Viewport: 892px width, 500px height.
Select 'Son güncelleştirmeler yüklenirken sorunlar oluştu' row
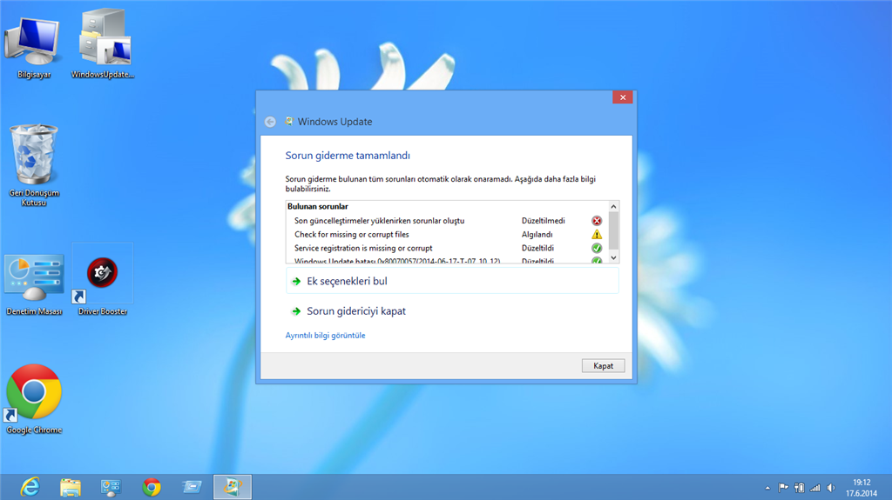447,221
